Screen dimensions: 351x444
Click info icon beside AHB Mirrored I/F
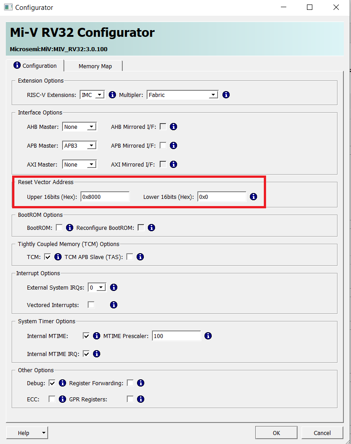(x=173, y=127)
